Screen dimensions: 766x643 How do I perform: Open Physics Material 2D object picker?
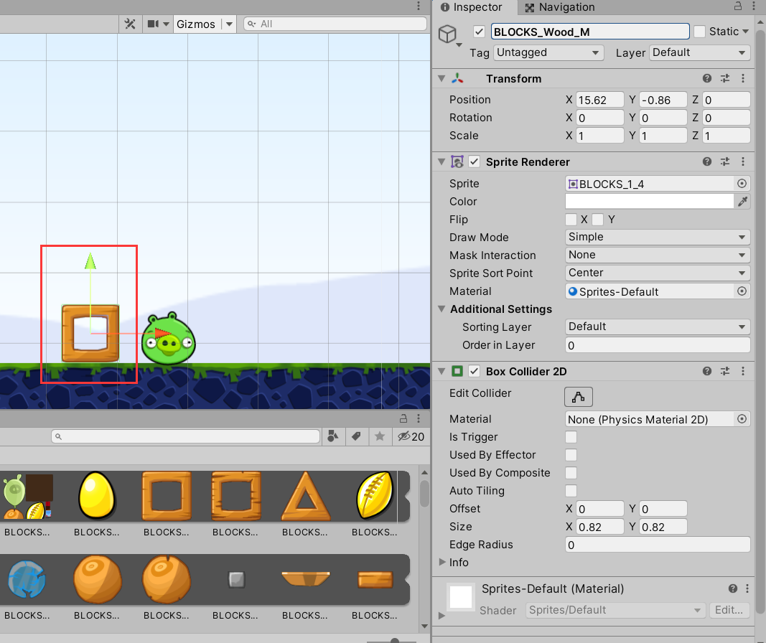742,419
